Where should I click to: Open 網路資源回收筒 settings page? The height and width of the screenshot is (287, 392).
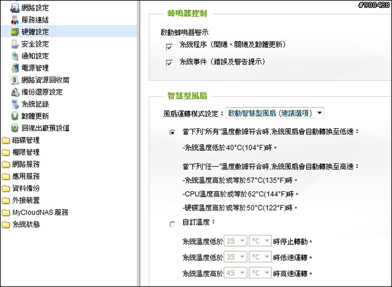pyautogui.click(x=45, y=80)
